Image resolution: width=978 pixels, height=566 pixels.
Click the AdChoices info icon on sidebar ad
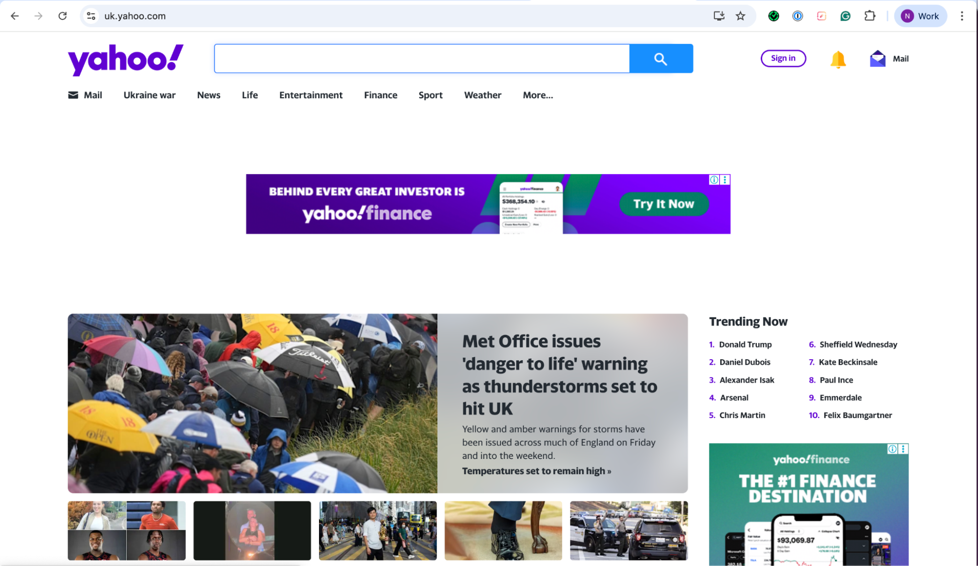(892, 449)
